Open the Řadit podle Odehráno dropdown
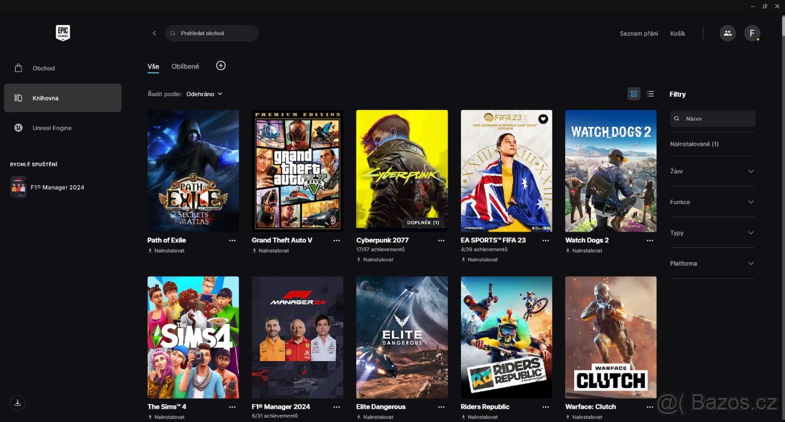This screenshot has height=422, width=785. click(202, 94)
